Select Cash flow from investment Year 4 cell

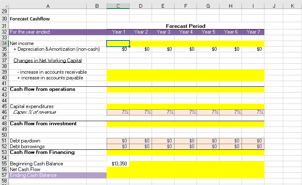(186, 124)
